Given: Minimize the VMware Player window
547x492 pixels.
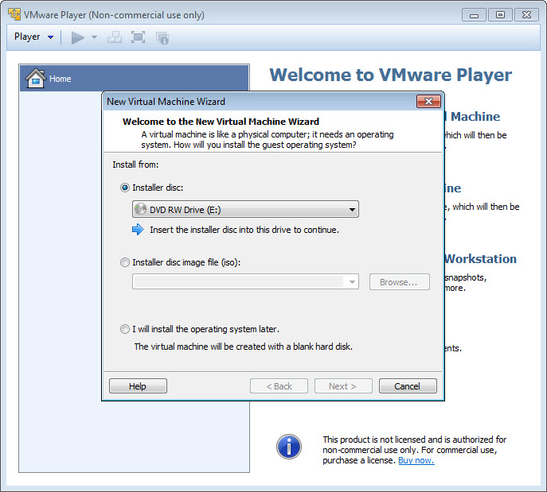Looking at the screenshot, I should 474,15.
